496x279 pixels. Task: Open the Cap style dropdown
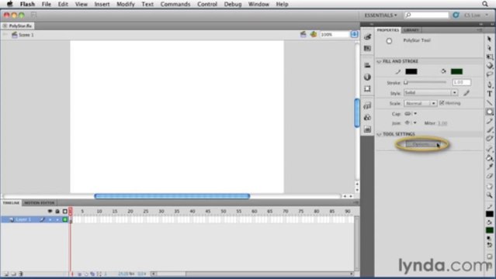tap(411, 113)
